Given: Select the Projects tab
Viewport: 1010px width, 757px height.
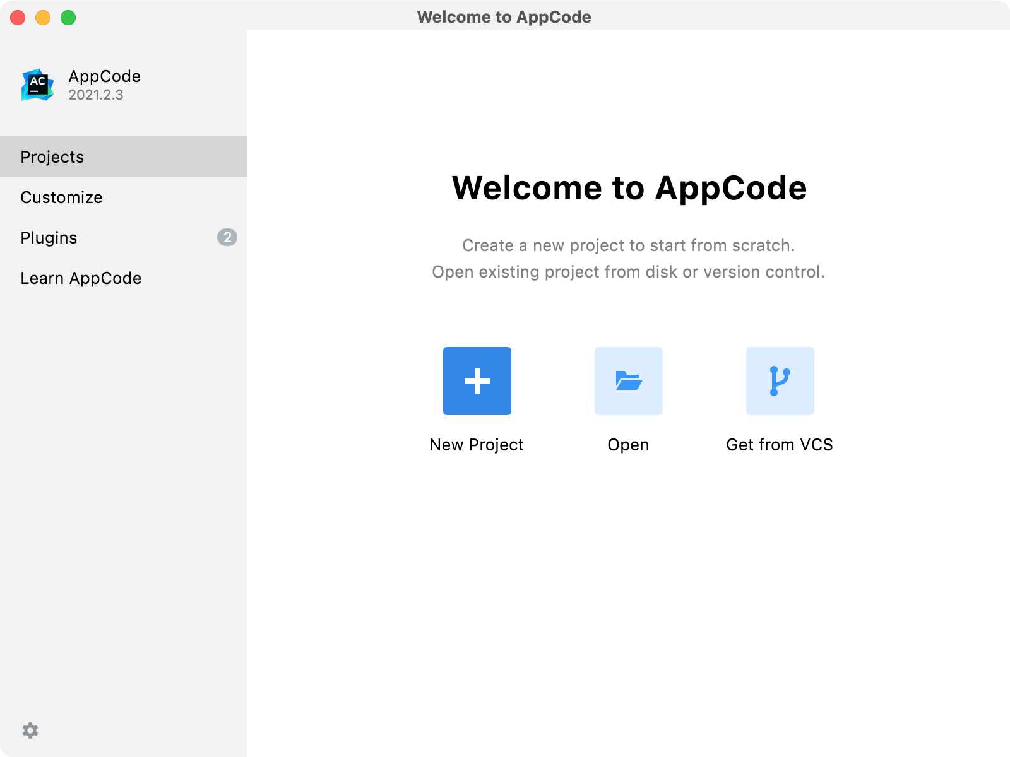Looking at the screenshot, I should pos(124,156).
